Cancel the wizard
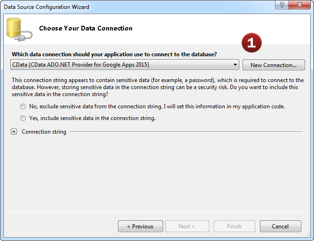This screenshot has height=241, width=314. coord(280,226)
